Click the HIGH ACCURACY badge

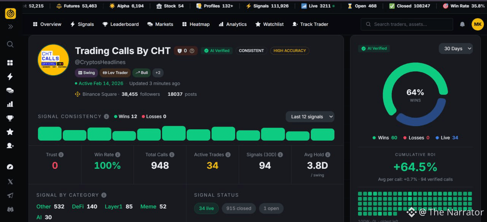[x=290, y=51]
